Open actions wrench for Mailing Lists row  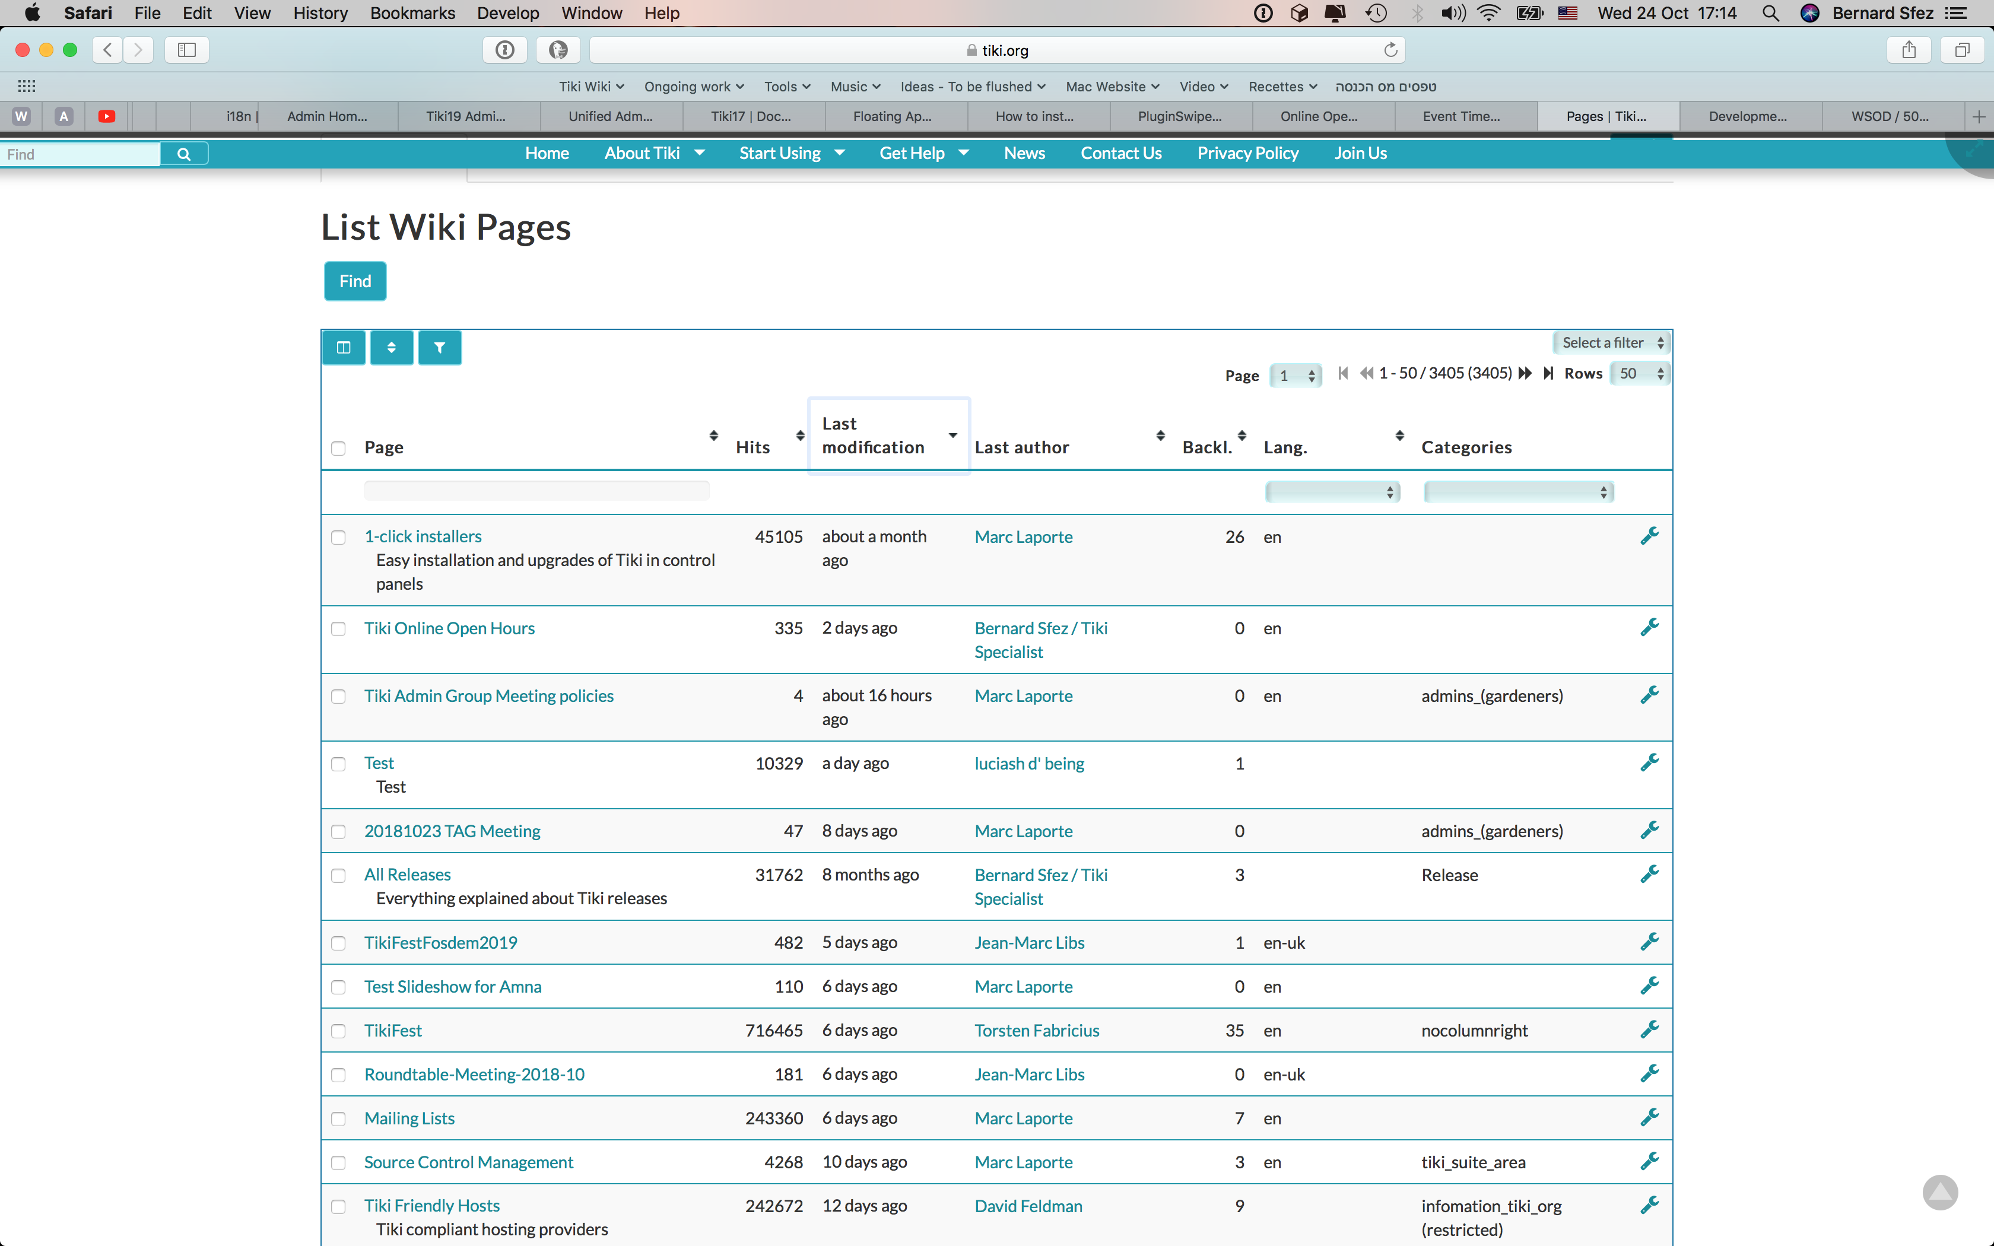pos(1649,1118)
